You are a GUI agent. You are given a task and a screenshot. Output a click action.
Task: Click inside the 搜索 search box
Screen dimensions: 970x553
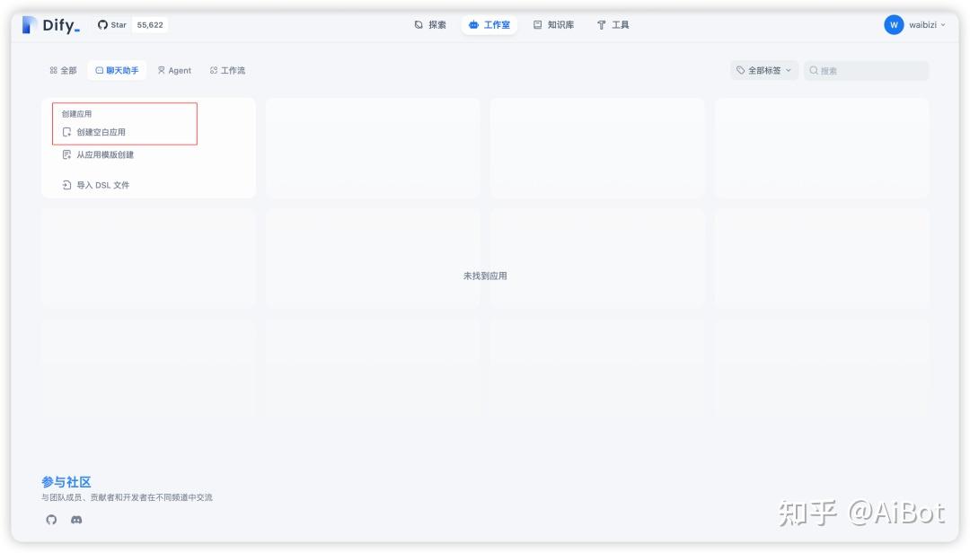tap(862, 70)
